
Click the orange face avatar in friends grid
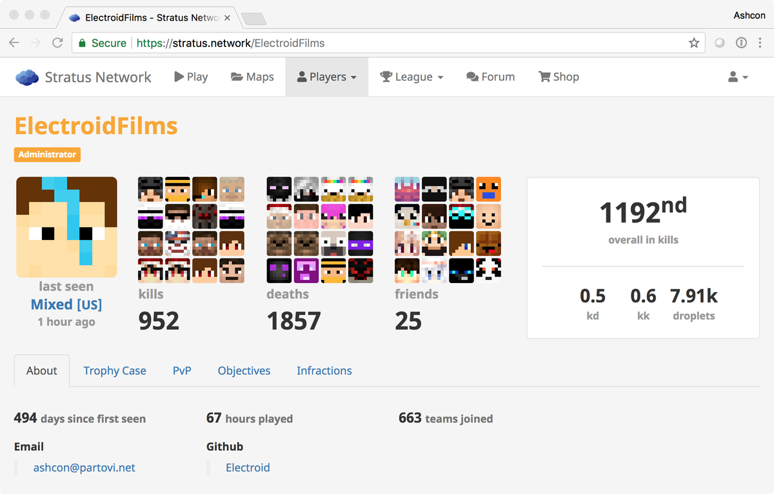point(488,190)
